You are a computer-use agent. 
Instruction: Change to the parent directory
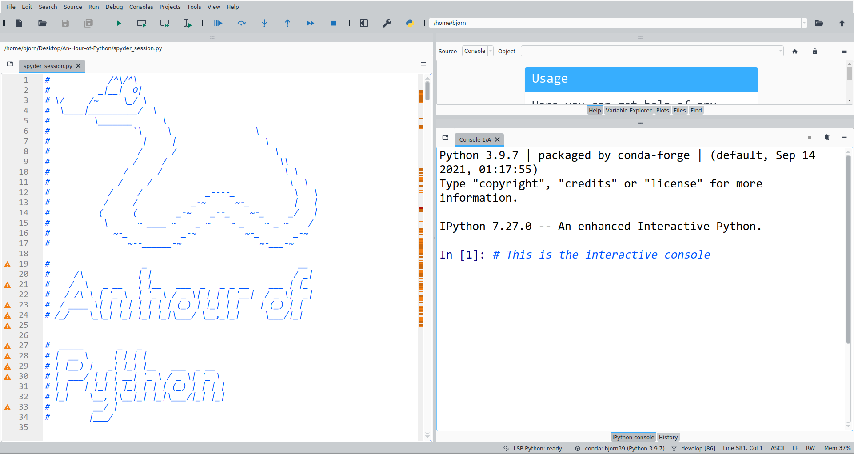point(842,23)
